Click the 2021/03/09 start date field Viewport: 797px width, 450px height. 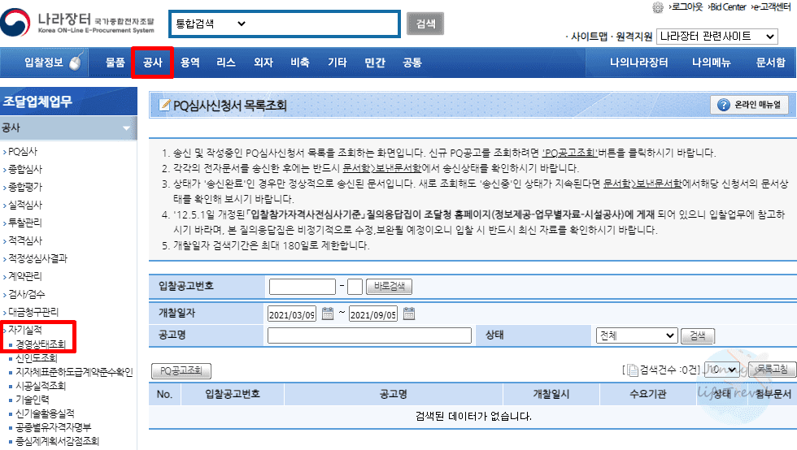pos(292,314)
